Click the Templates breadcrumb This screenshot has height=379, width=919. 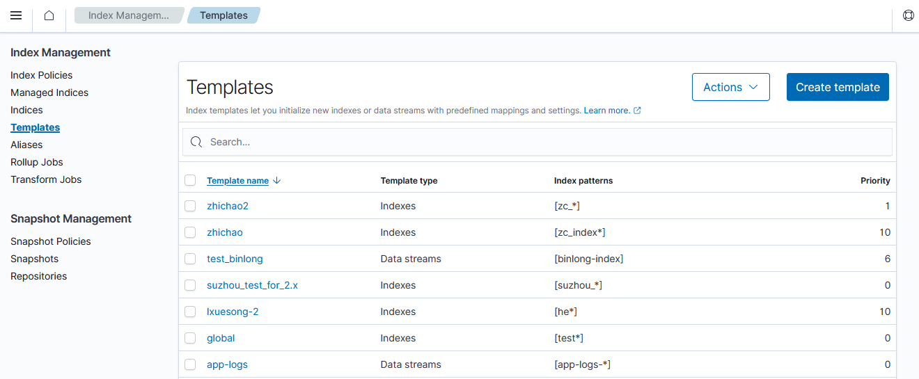tap(223, 15)
